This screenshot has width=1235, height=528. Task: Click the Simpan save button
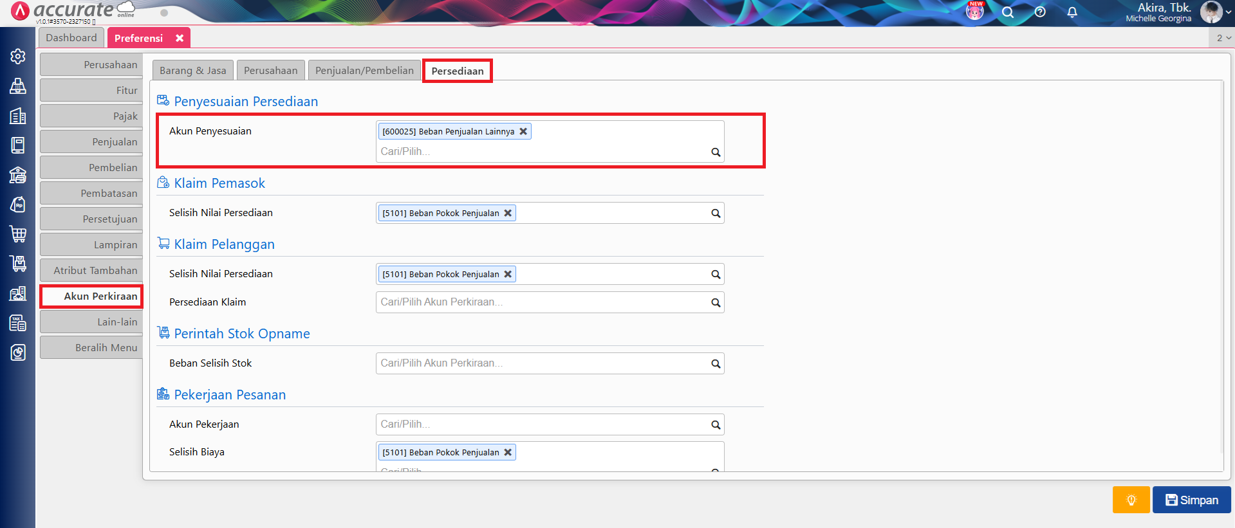tap(1191, 500)
